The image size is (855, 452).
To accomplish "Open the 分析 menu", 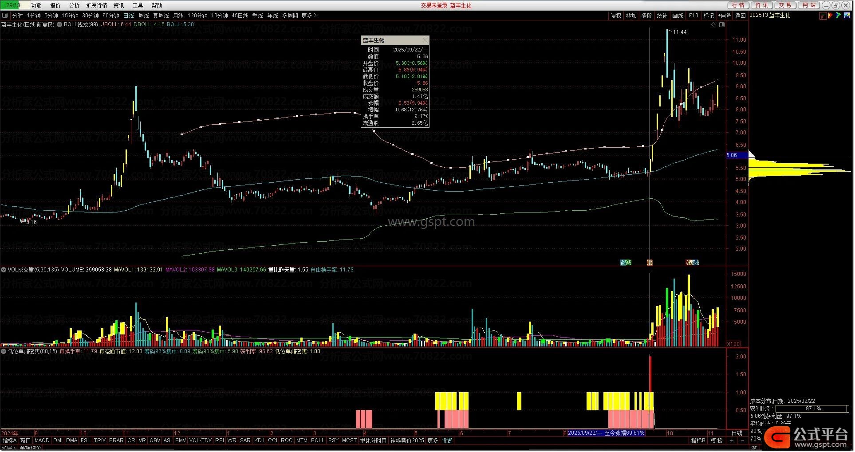I will click(x=74, y=5).
